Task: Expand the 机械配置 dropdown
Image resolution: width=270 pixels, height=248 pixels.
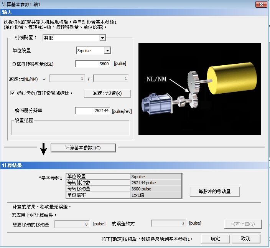Action: point(102,38)
